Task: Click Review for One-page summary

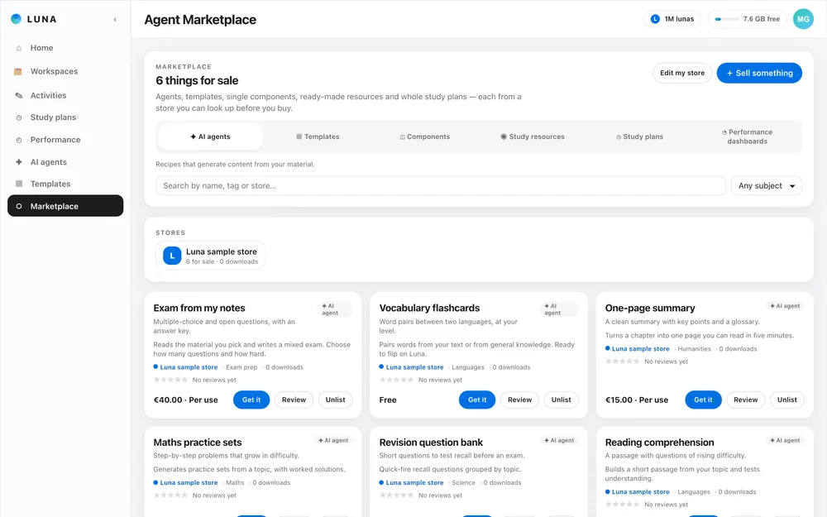Action: click(746, 400)
